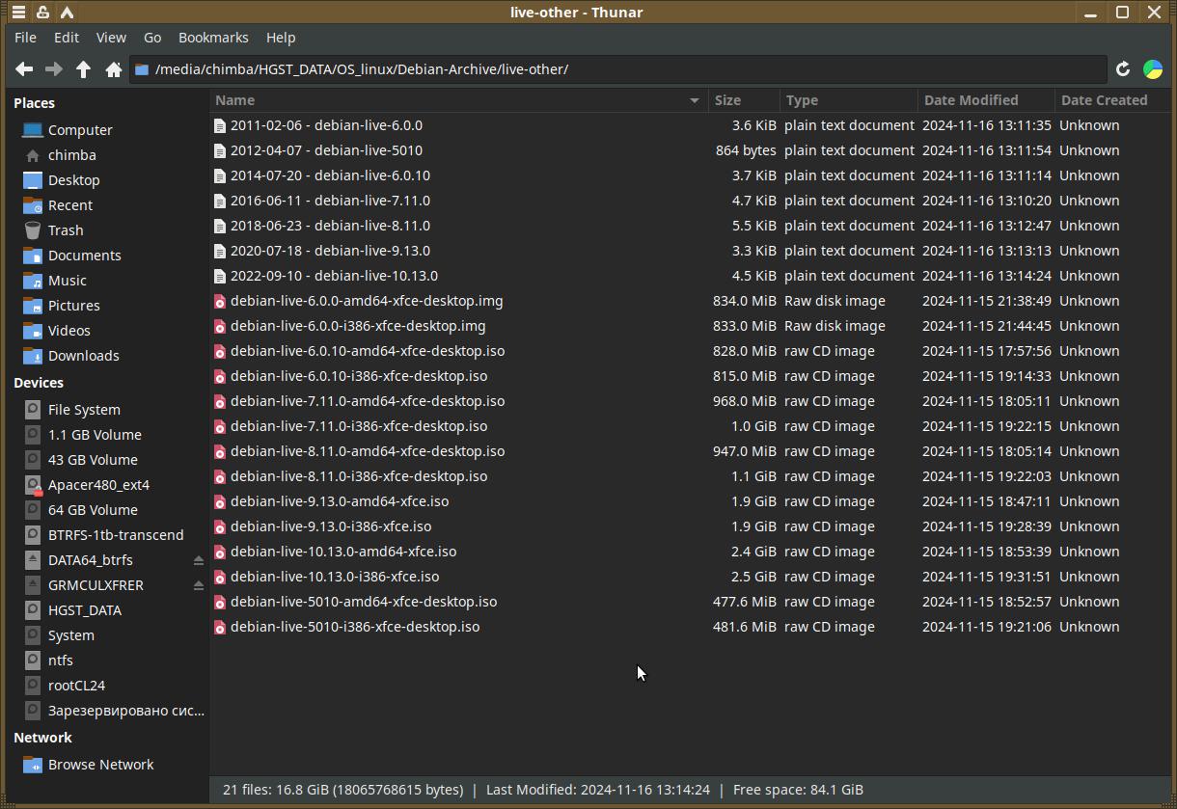Go forward with the right arrow button

(x=54, y=69)
